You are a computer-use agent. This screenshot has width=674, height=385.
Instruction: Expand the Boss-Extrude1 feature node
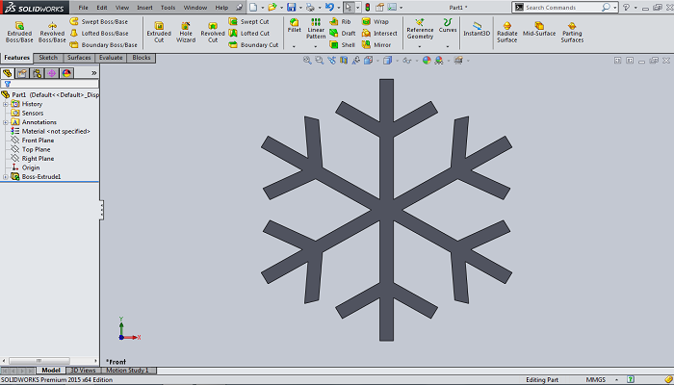pyautogui.click(x=5, y=176)
